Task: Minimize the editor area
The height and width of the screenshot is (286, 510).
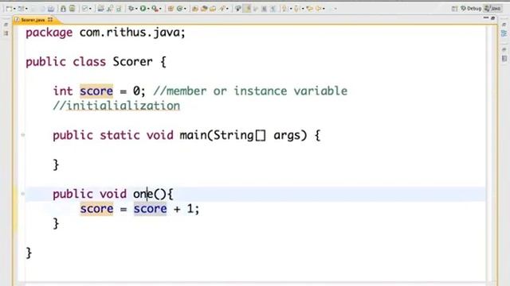Action: click(486, 18)
